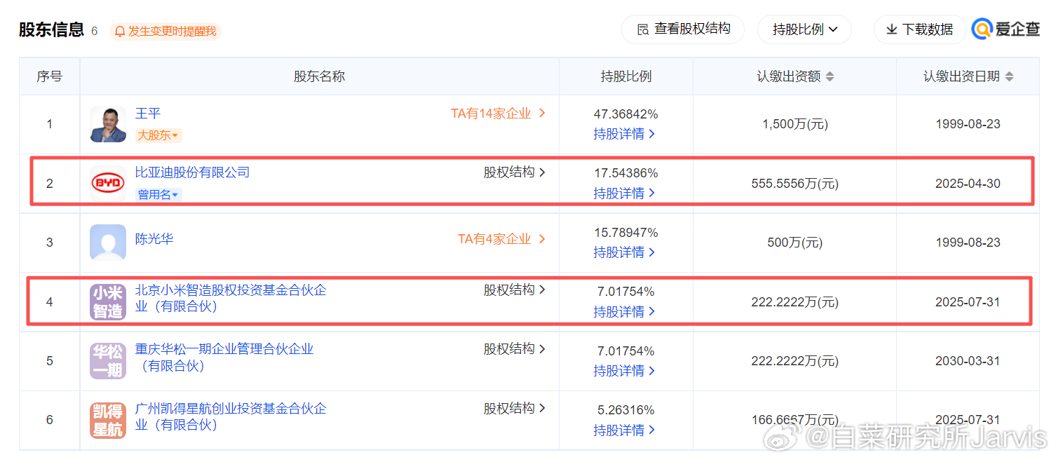Click 陈光华's default avatar icon
The image size is (1056, 462).
pyautogui.click(x=108, y=243)
